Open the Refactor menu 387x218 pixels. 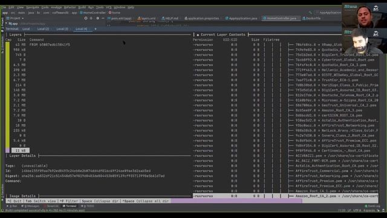point(70,7)
